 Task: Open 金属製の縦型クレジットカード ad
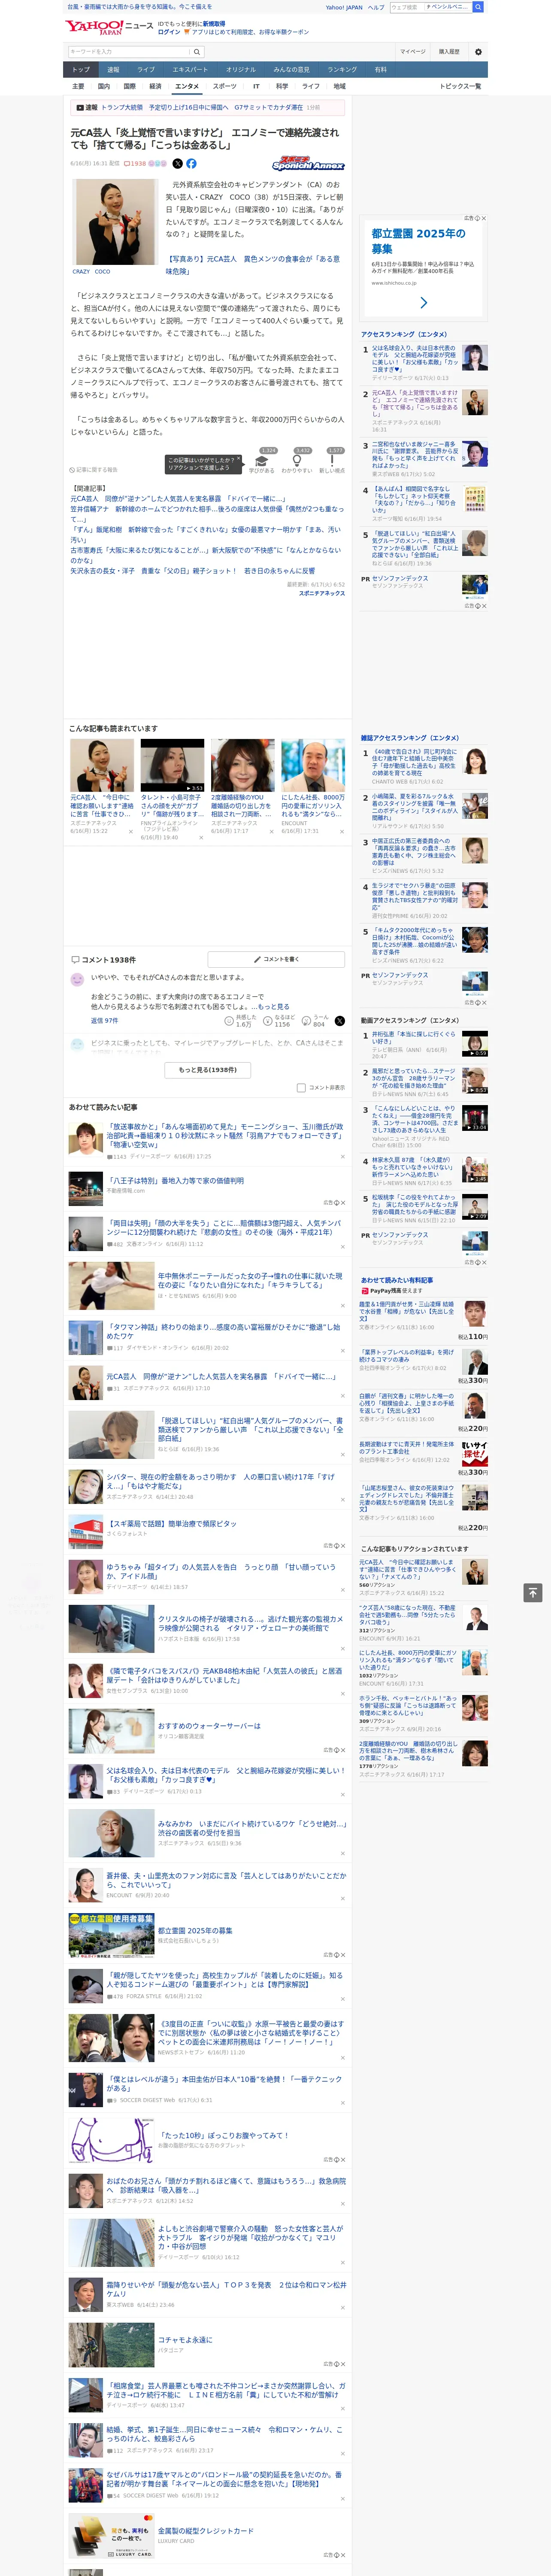point(206,2523)
